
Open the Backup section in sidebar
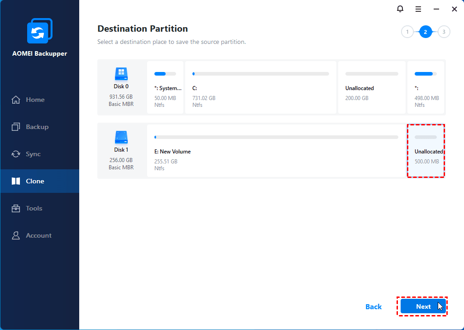pos(37,127)
